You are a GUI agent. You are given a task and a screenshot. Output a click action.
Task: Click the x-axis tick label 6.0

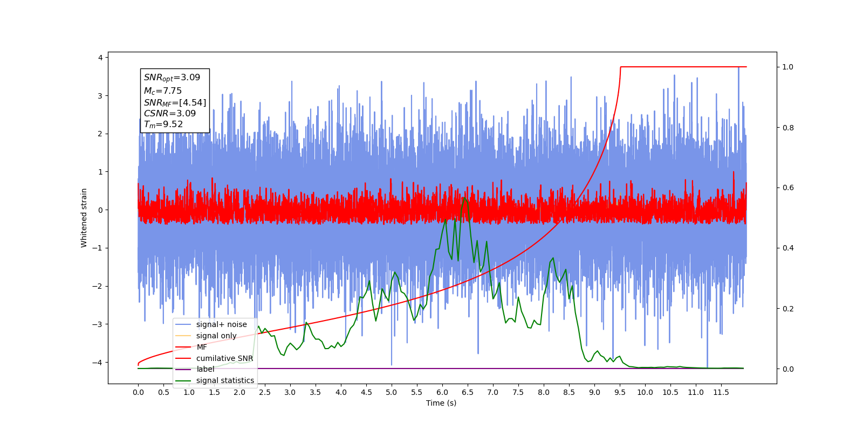click(x=442, y=392)
